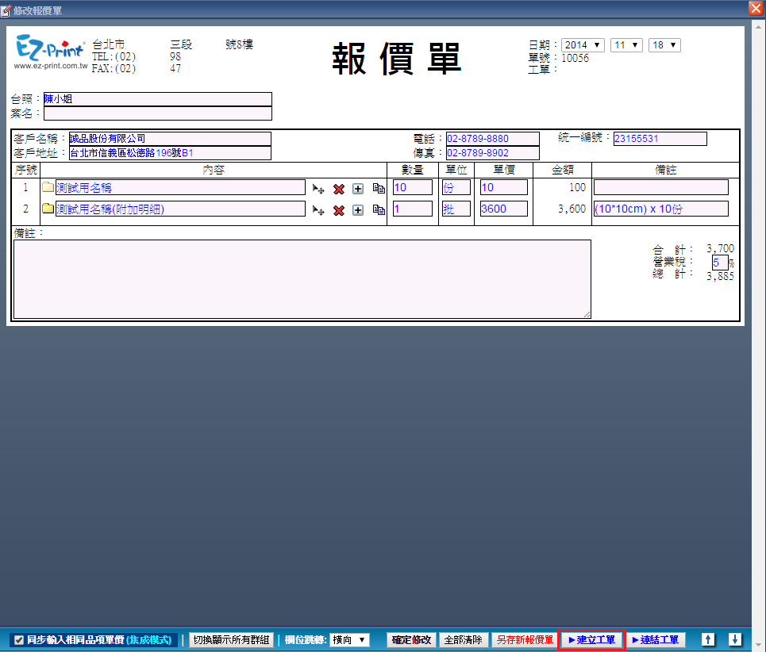766x652 pixels.
Task: Click the plus icon in row 1
Action: coord(358,189)
